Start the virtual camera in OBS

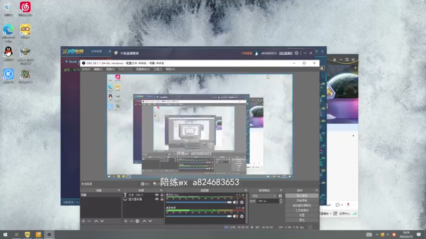[302, 206]
